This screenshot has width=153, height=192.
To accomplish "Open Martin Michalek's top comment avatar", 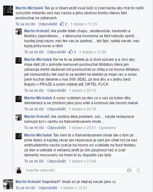I will click(x=8, y=11).
